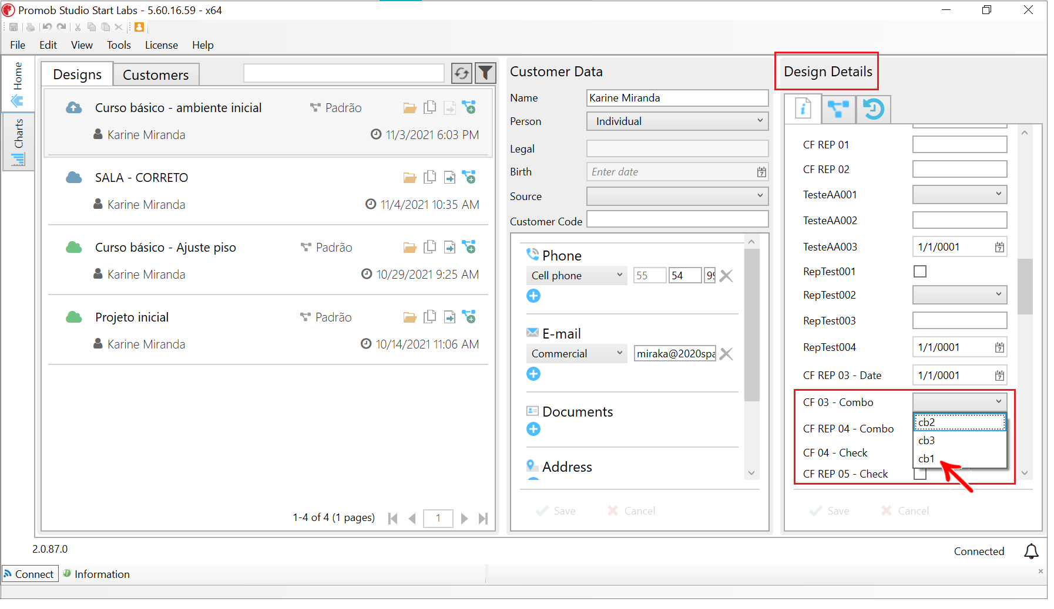This screenshot has height=609, width=1054.
Task: Click the refresh designs list icon
Action: (461, 73)
